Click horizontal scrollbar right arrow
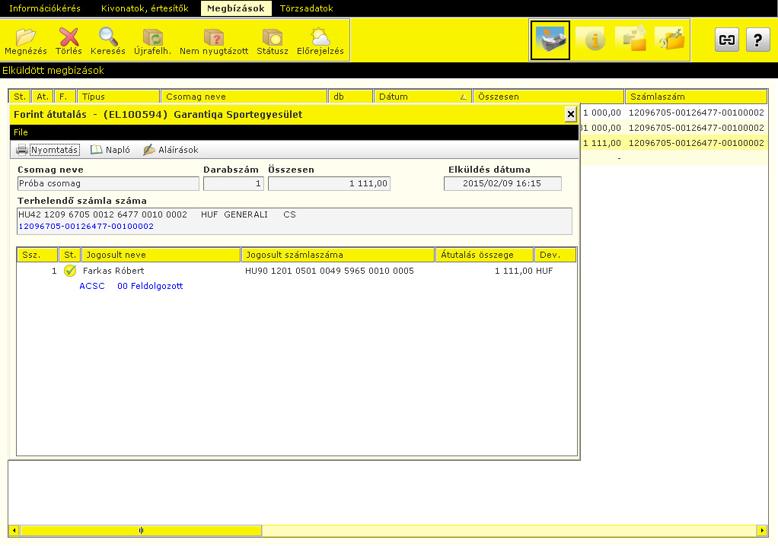The image size is (778, 546). (762, 531)
